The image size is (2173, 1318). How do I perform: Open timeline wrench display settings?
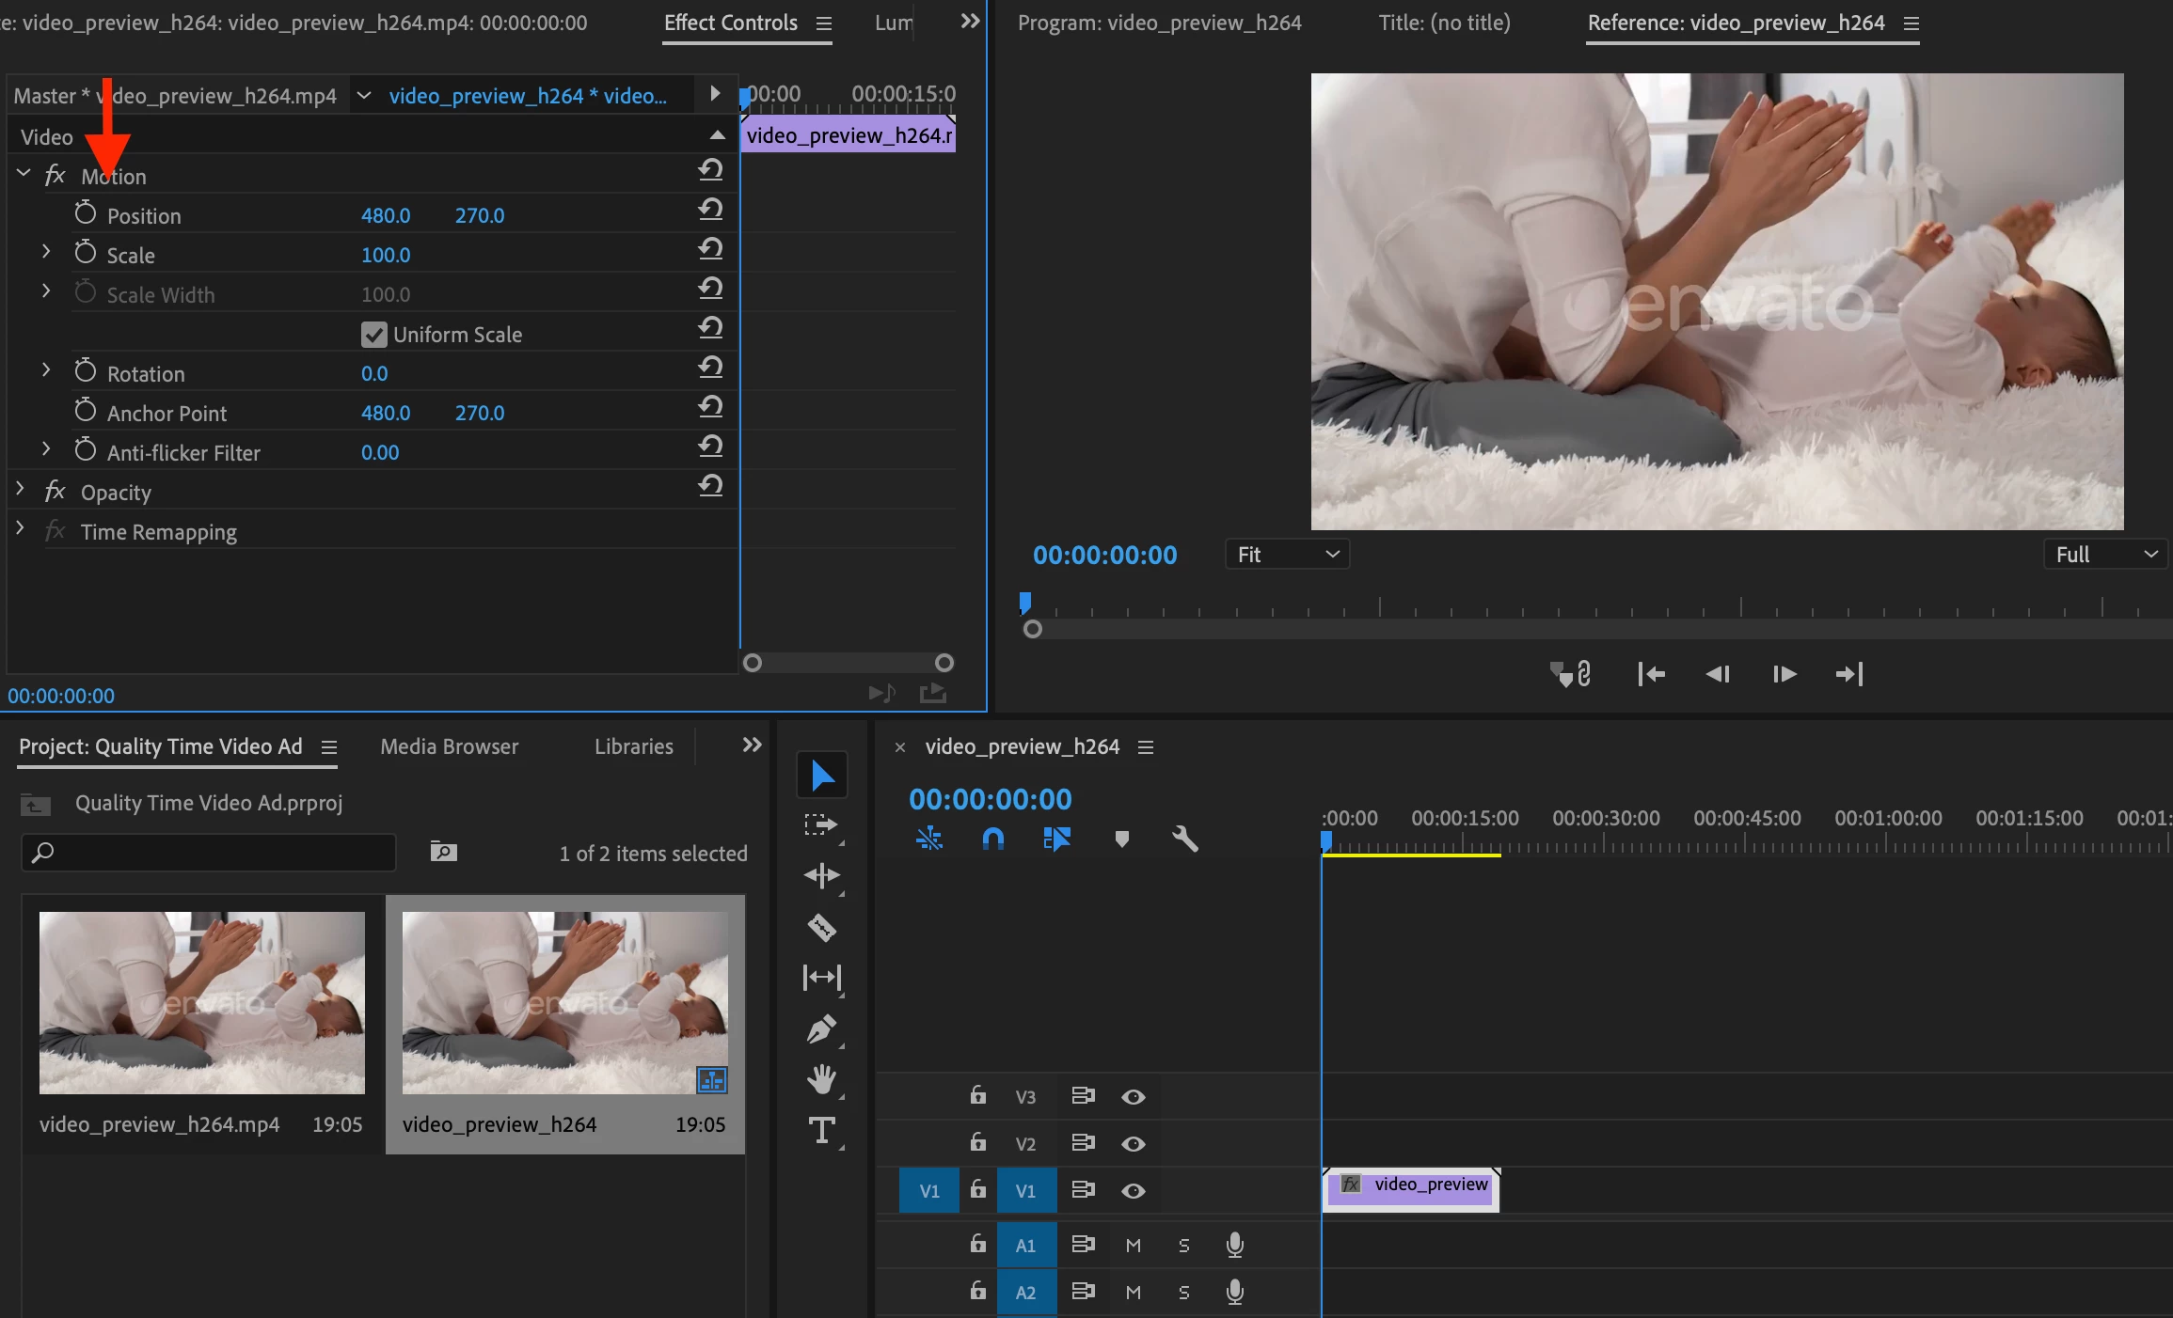click(x=1184, y=839)
